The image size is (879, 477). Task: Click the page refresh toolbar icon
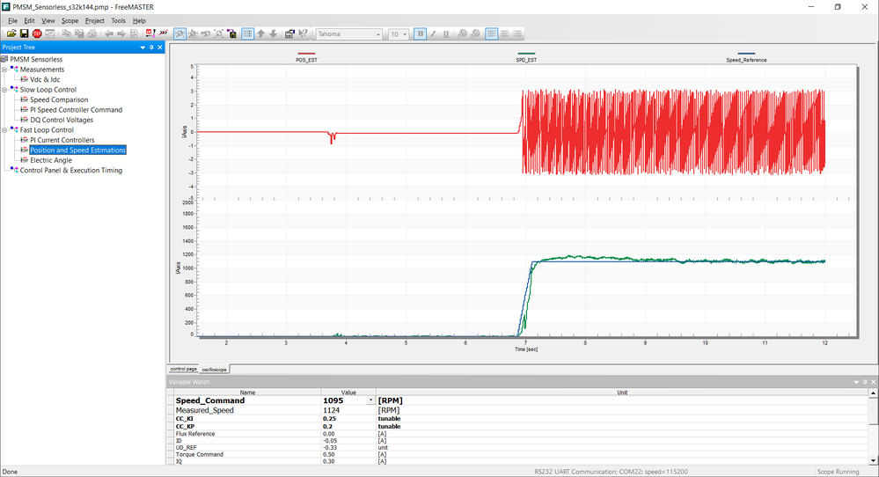(x=134, y=34)
